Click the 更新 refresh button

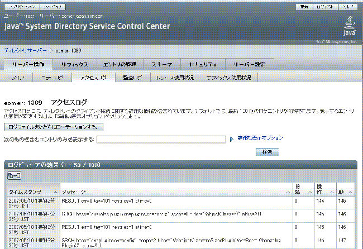click(x=304, y=7)
